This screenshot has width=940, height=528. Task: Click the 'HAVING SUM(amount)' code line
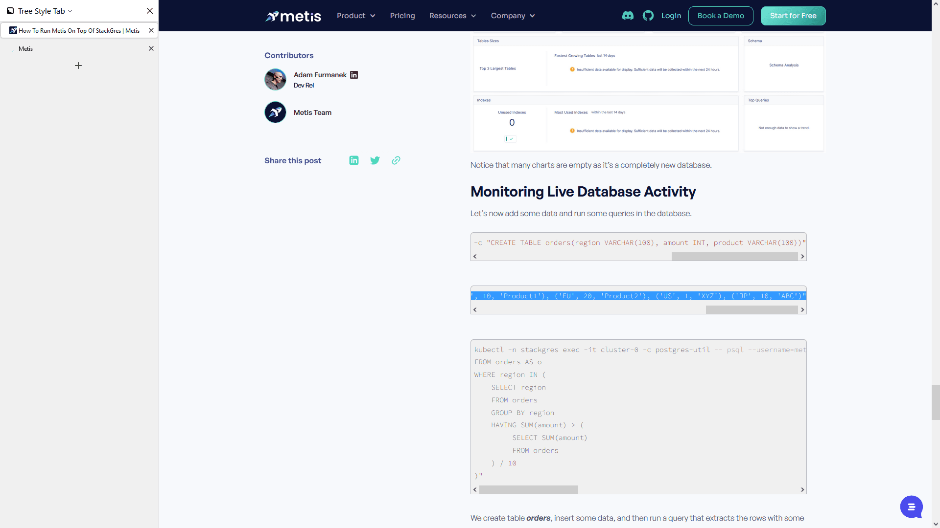coord(538,425)
